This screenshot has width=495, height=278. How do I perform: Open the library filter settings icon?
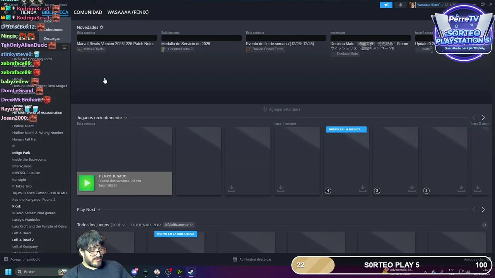click(x=65, y=47)
